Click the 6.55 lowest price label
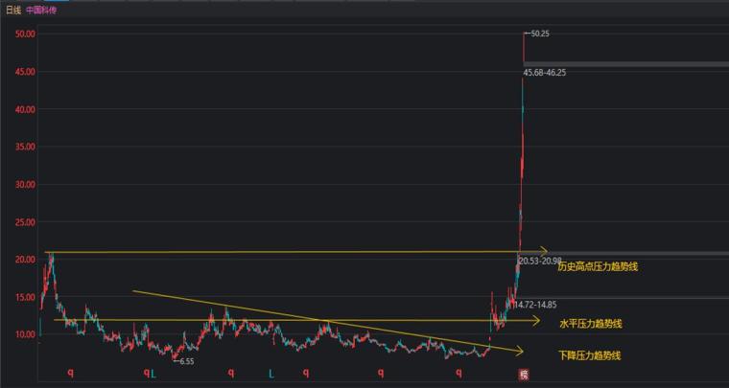Image resolution: width=729 pixels, height=388 pixels. (x=186, y=361)
